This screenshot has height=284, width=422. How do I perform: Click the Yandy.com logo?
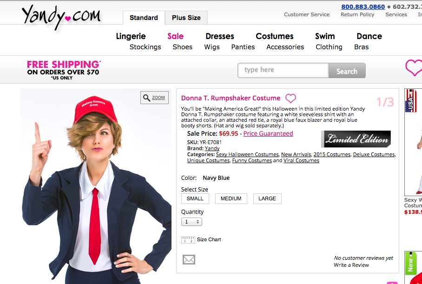pyautogui.click(x=61, y=16)
